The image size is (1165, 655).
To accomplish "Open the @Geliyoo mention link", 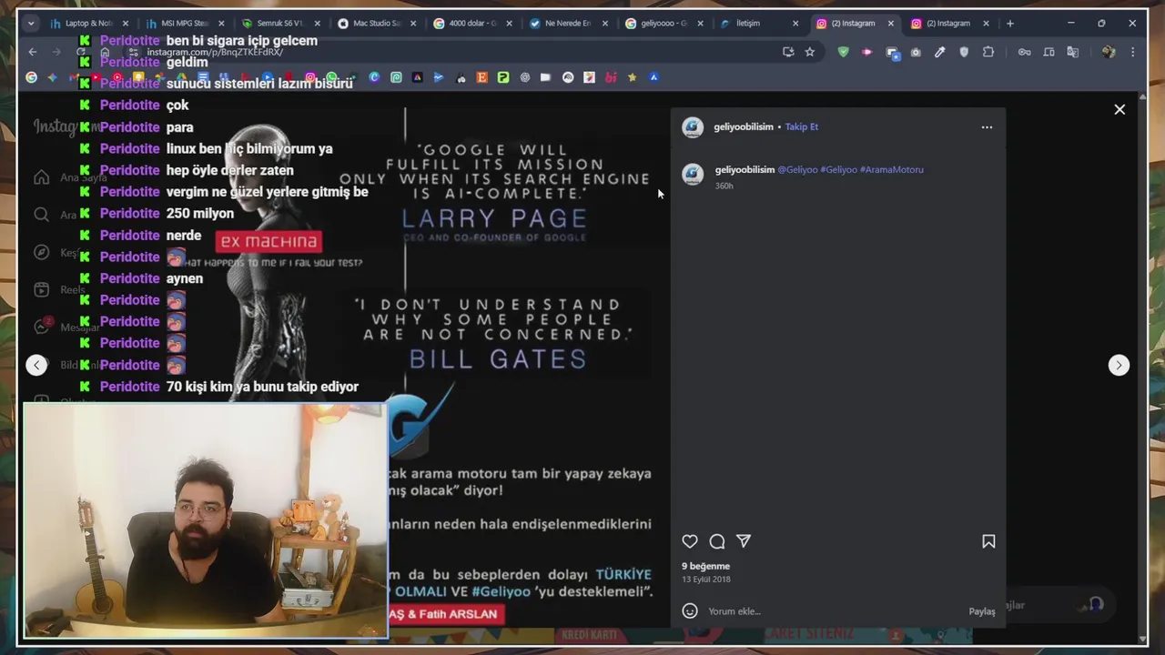I will tap(797, 169).
